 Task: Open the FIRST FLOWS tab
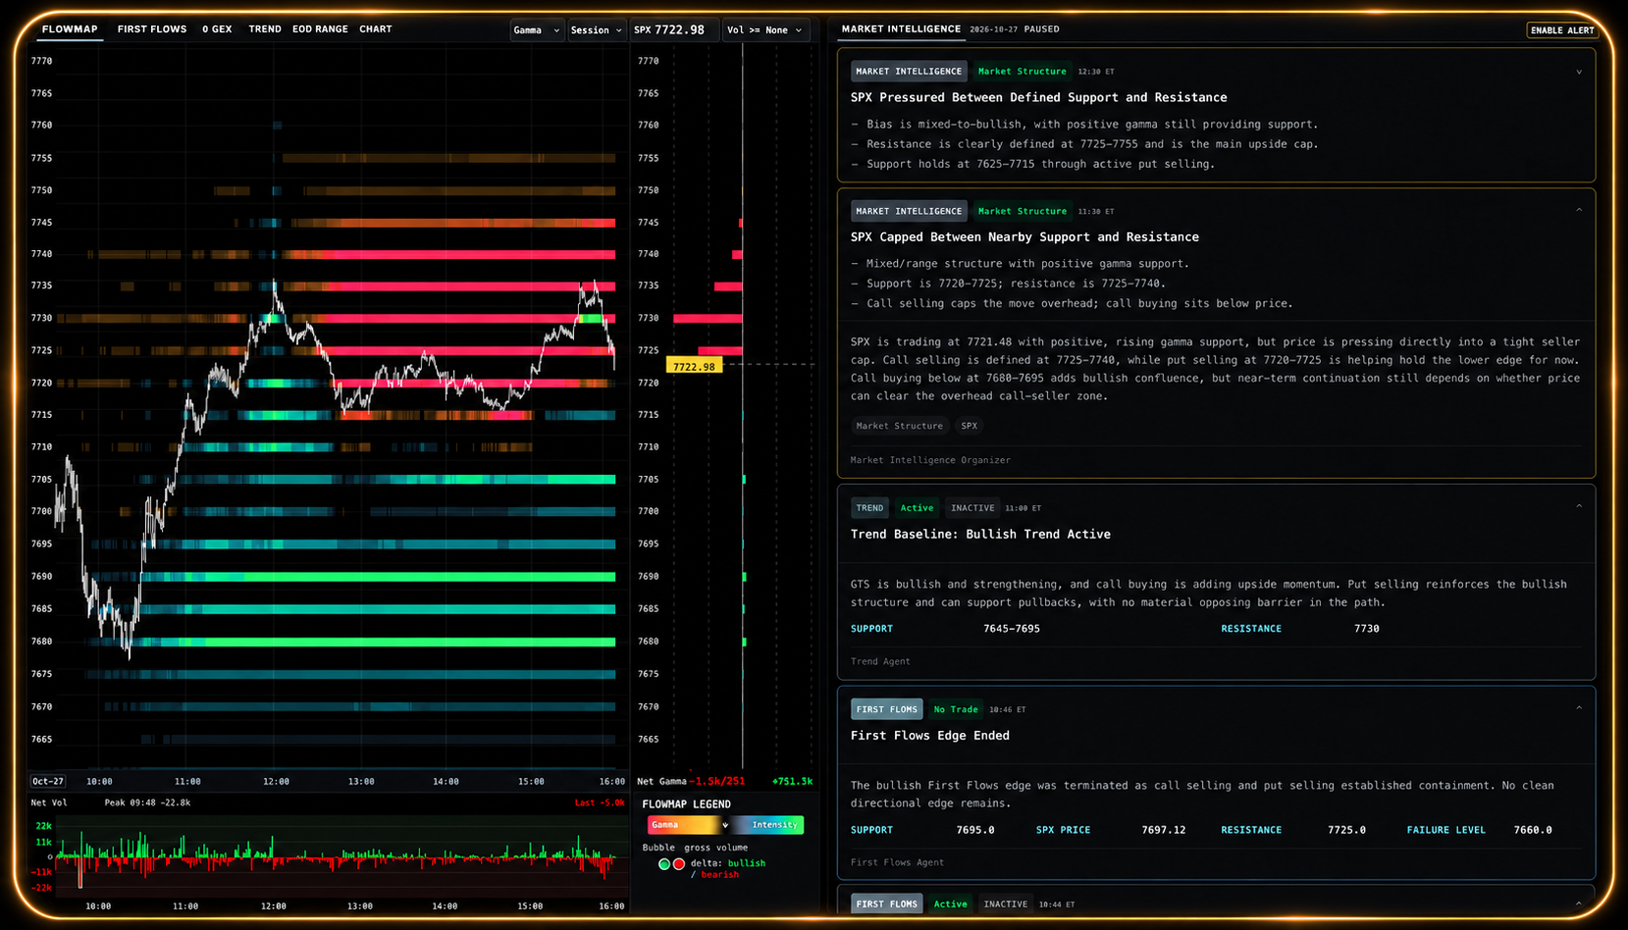tap(152, 29)
